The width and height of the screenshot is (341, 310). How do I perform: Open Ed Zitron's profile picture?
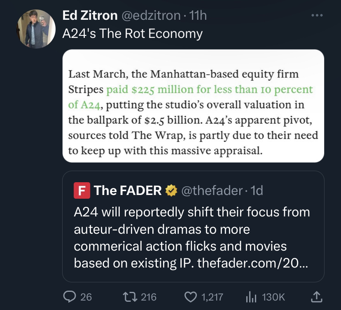tap(36, 29)
